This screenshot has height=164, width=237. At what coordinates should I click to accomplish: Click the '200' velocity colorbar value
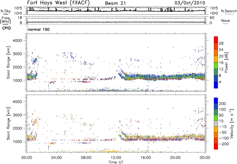click(222, 104)
